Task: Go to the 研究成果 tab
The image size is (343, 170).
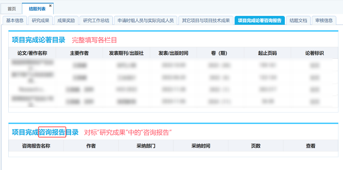Action: (41, 20)
